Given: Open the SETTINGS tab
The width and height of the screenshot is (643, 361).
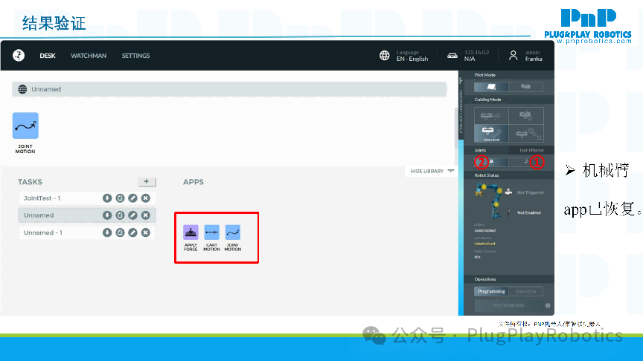Looking at the screenshot, I should tap(135, 56).
